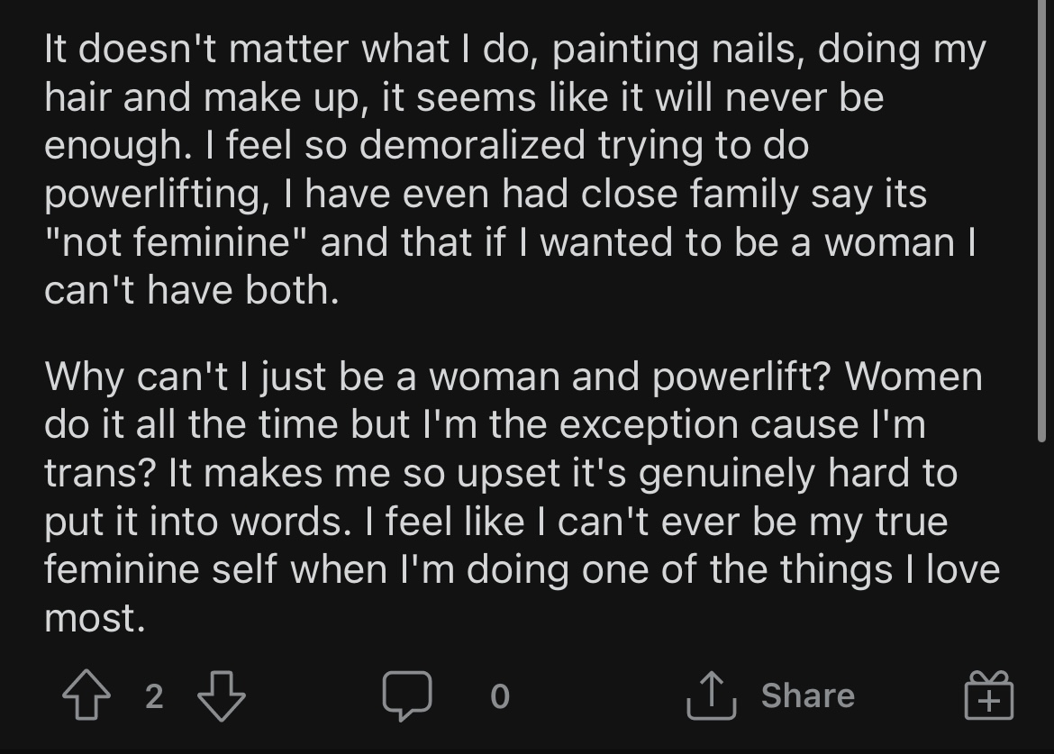Upvote the post with the up arrow

(86, 695)
